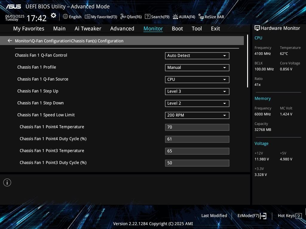Viewport: 306px width, 229px height.
Task: Click Core Voltage value 0.856 V
Action: pos(286,69)
